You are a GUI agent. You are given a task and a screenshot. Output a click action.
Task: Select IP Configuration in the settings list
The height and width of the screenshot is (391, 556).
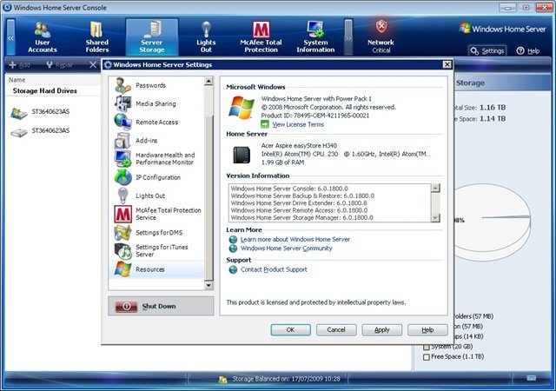click(156, 177)
